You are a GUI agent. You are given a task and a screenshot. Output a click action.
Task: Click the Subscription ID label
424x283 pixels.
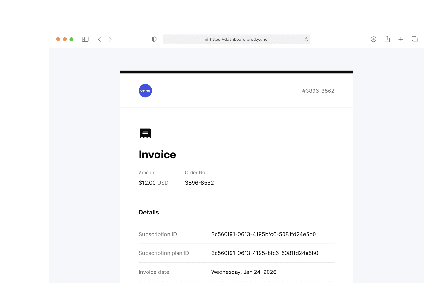click(x=158, y=234)
